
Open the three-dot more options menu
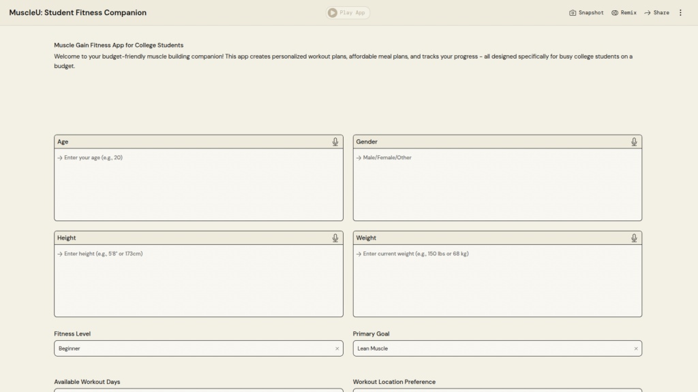coord(680,13)
